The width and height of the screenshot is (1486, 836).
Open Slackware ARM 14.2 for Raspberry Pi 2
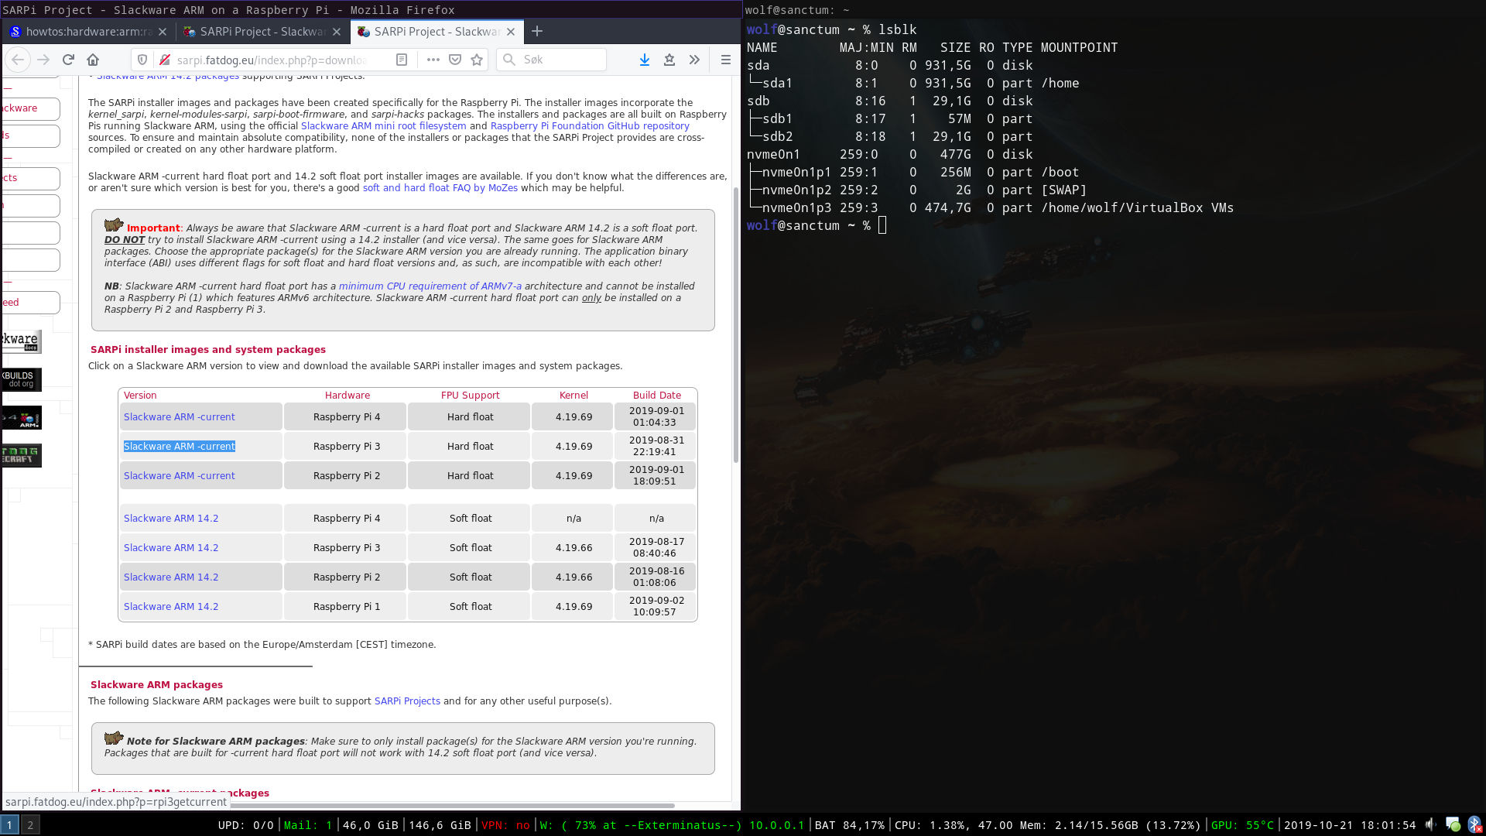pos(171,577)
